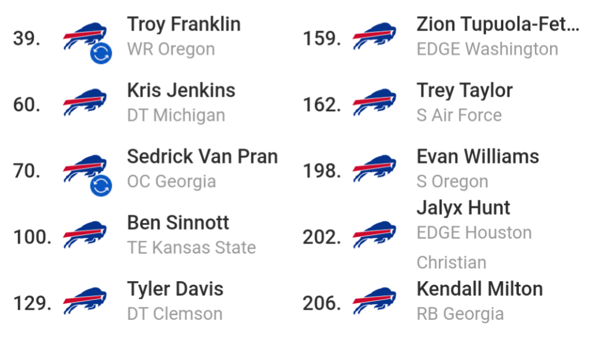Click pick number 100

(32, 237)
